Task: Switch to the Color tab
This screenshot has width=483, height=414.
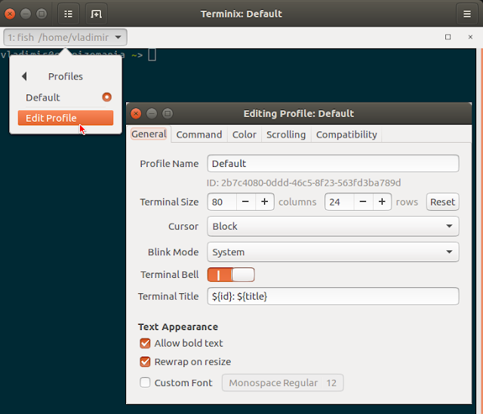Action: tap(245, 134)
